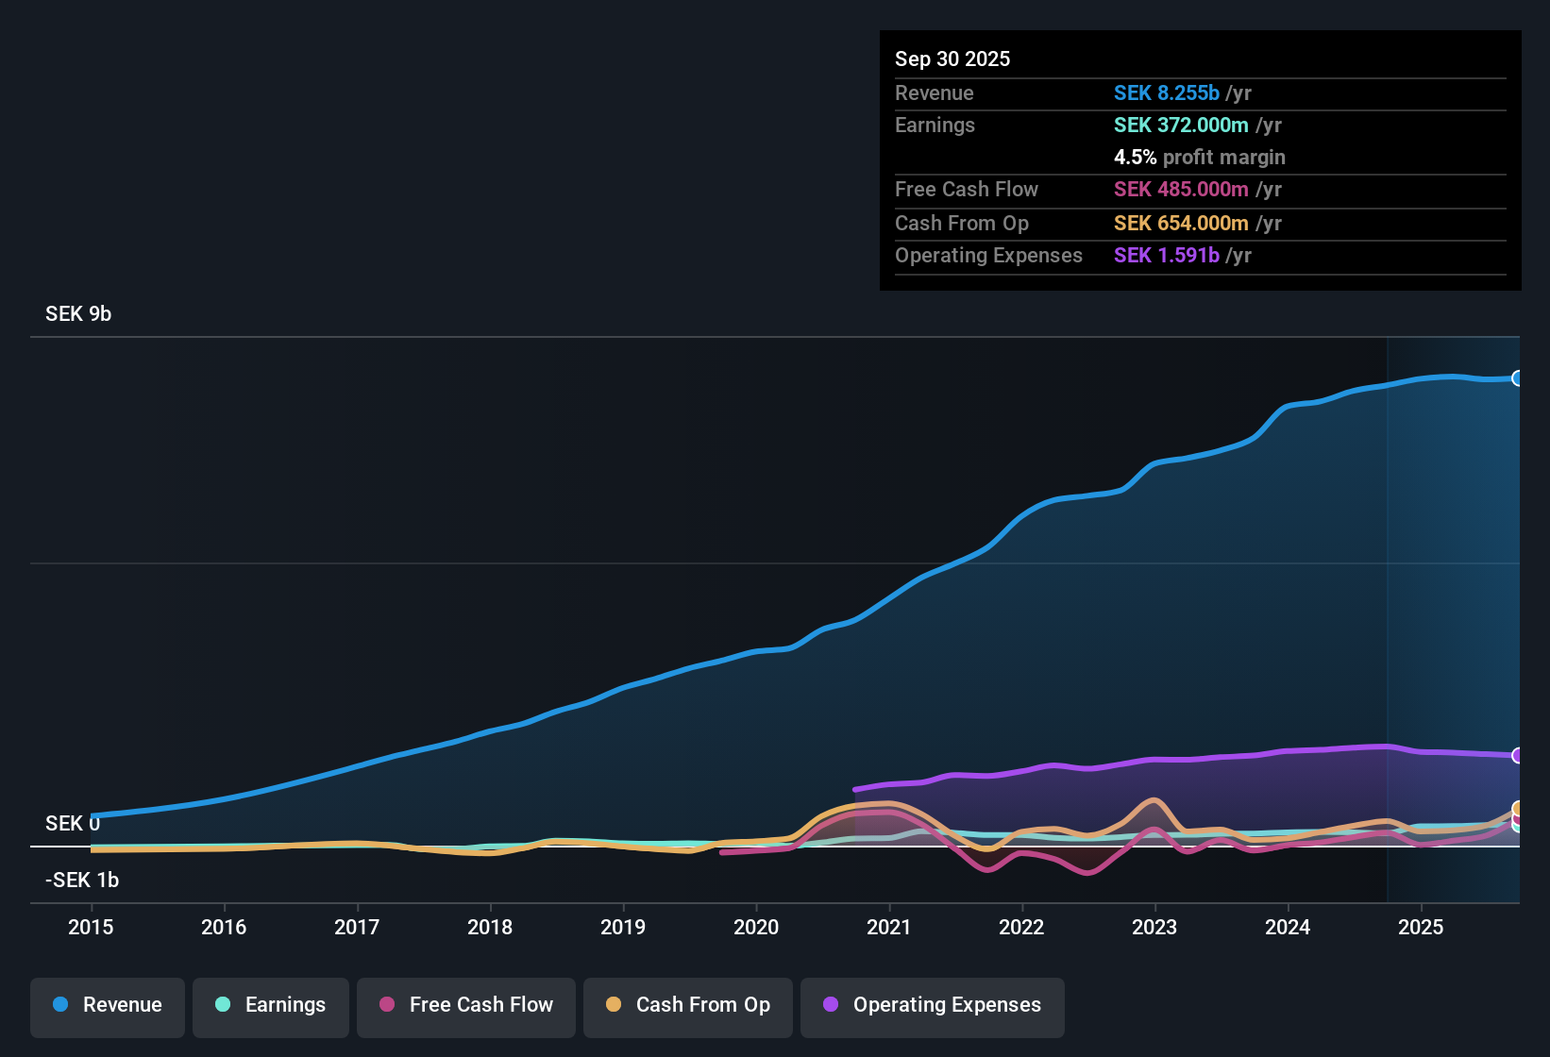Click the Revenue endpoint circle on the chart
Screen dimensions: 1550x1057
tap(1519, 377)
